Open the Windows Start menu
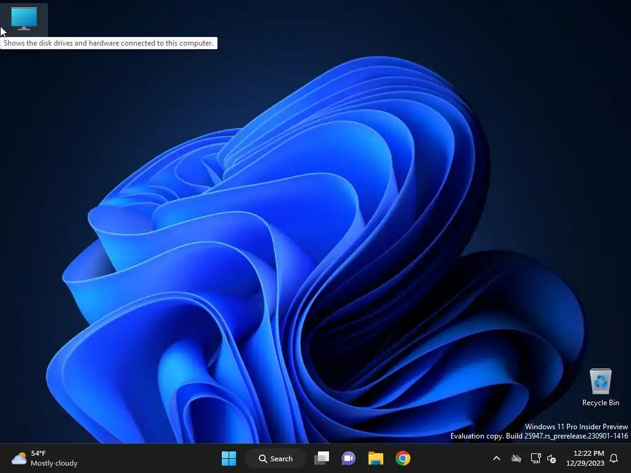Viewport: 631px width, 473px height. 229,458
